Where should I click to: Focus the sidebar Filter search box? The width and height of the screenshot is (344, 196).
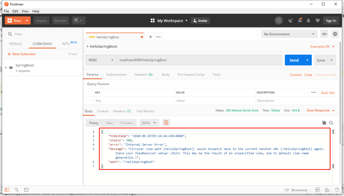pyautogui.click(x=42, y=34)
